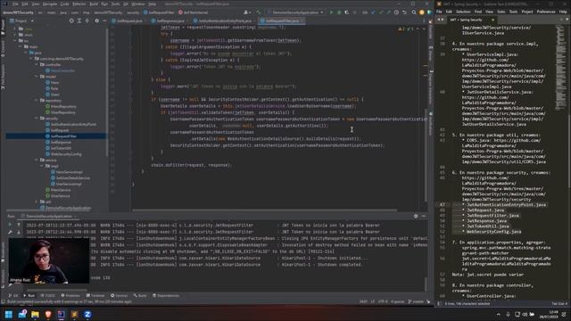
Task: Hide the Project panel with minus icon
Action: tap(104, 21)
